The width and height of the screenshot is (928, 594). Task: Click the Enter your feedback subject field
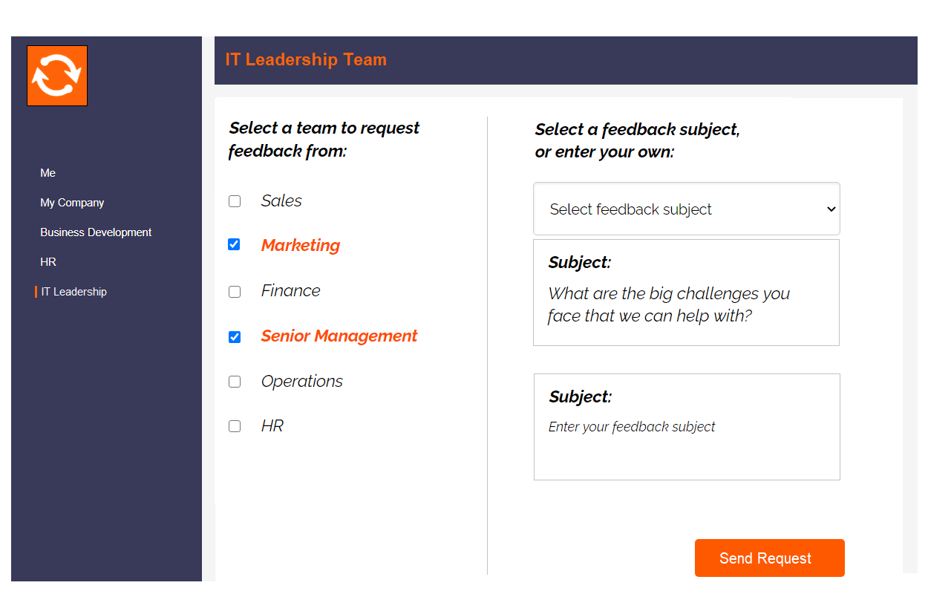[687, 427]
